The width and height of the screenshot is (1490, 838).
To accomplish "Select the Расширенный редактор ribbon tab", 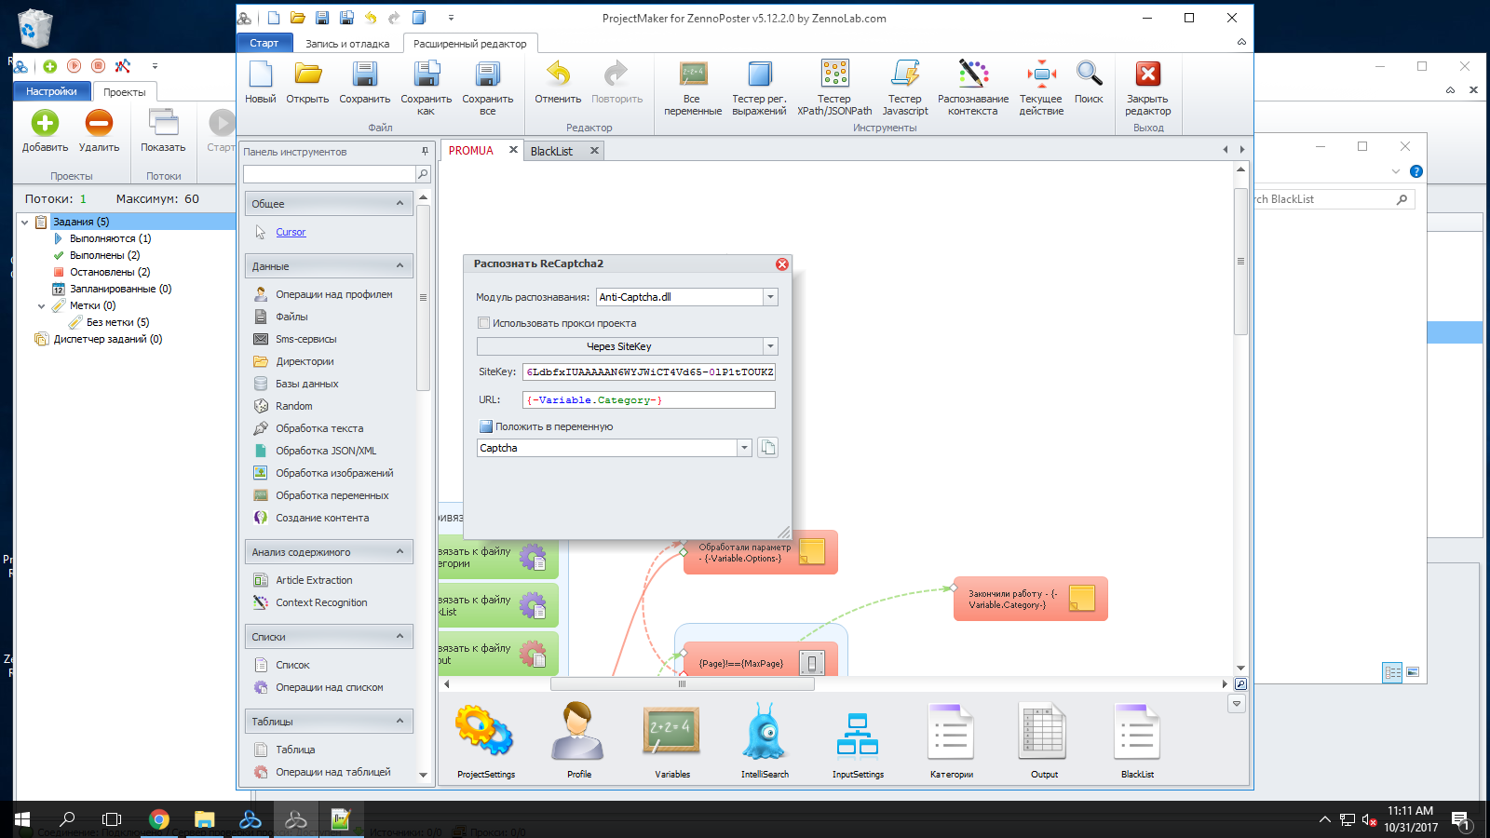I will point(469,44).
